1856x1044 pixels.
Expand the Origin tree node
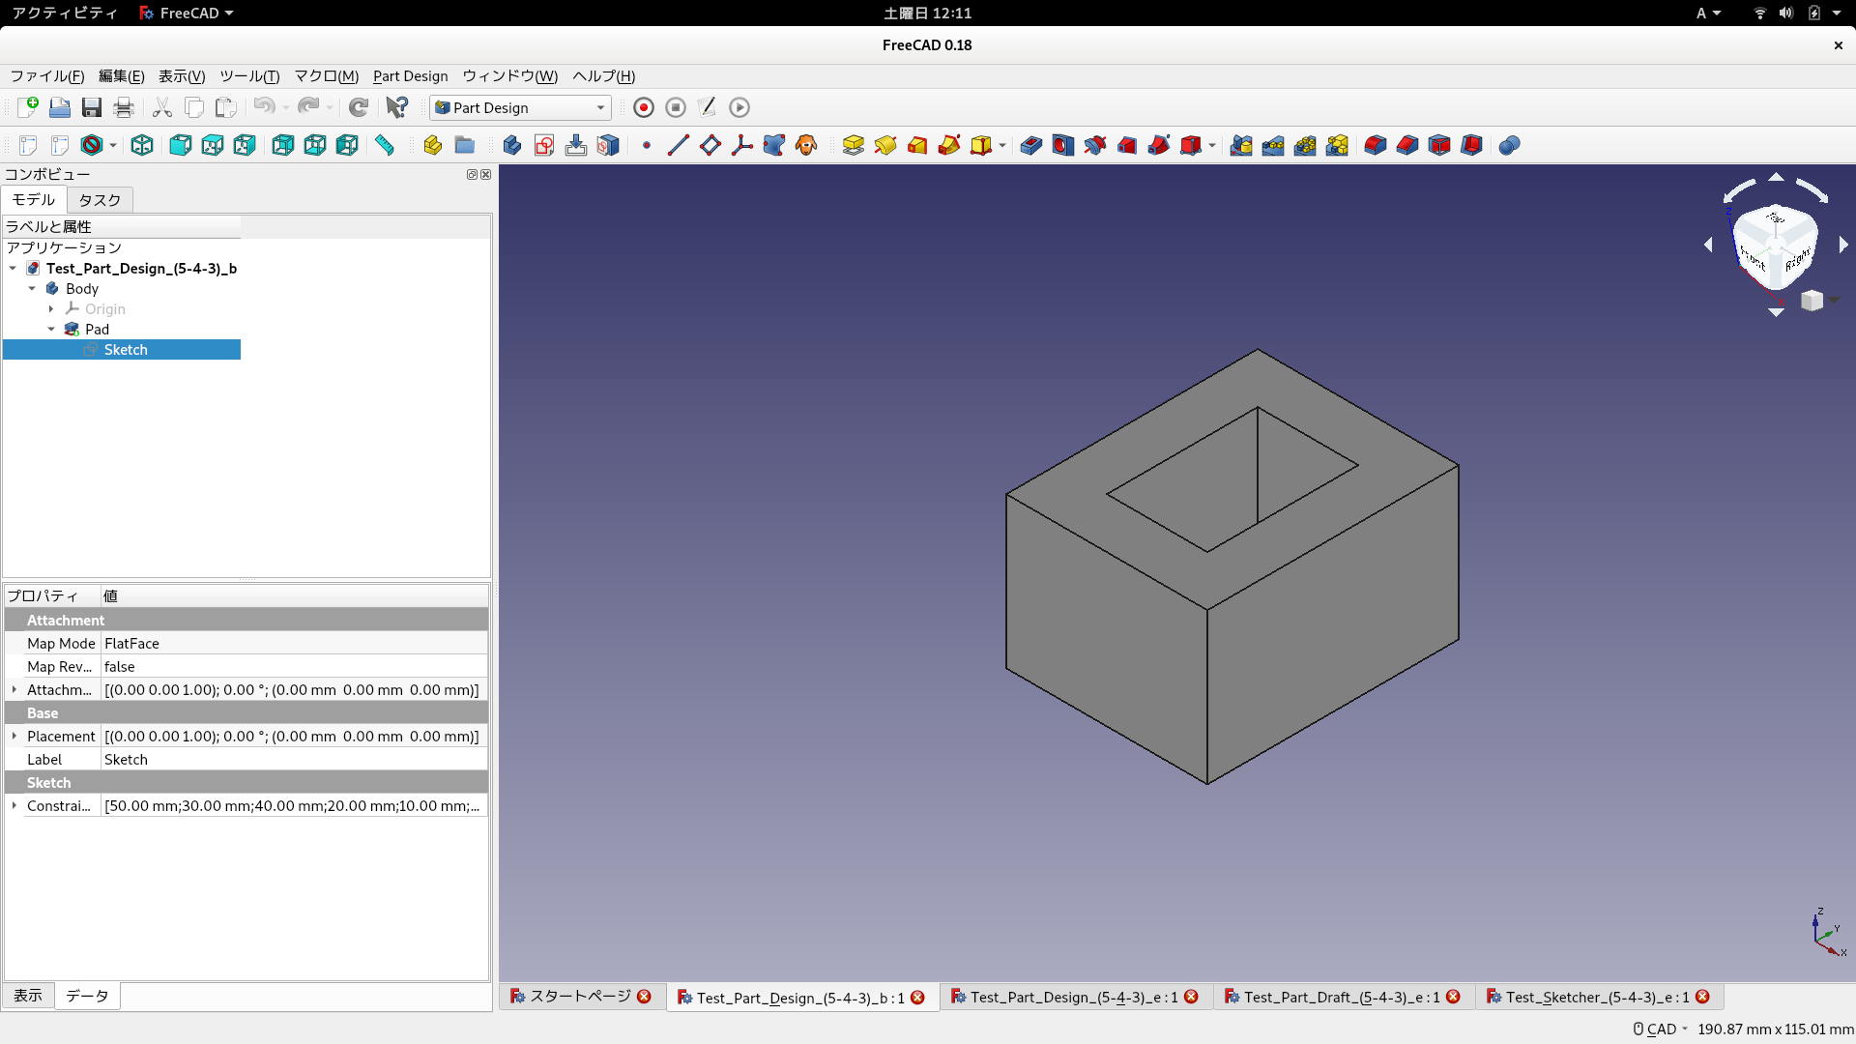coord(51,309)
